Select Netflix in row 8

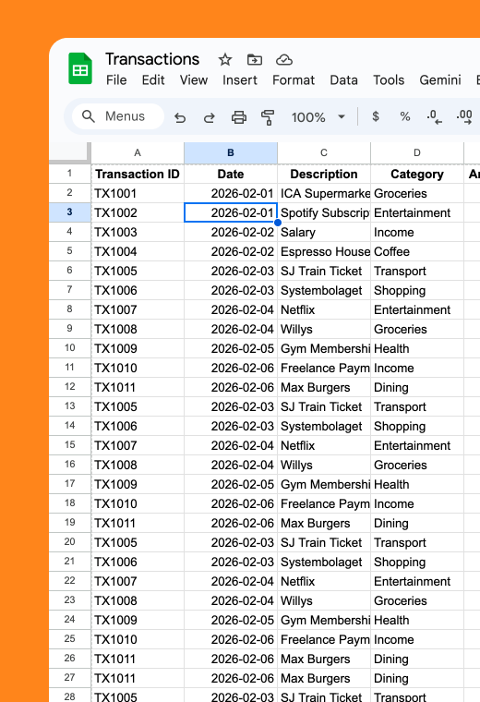[x=324, y=309]
